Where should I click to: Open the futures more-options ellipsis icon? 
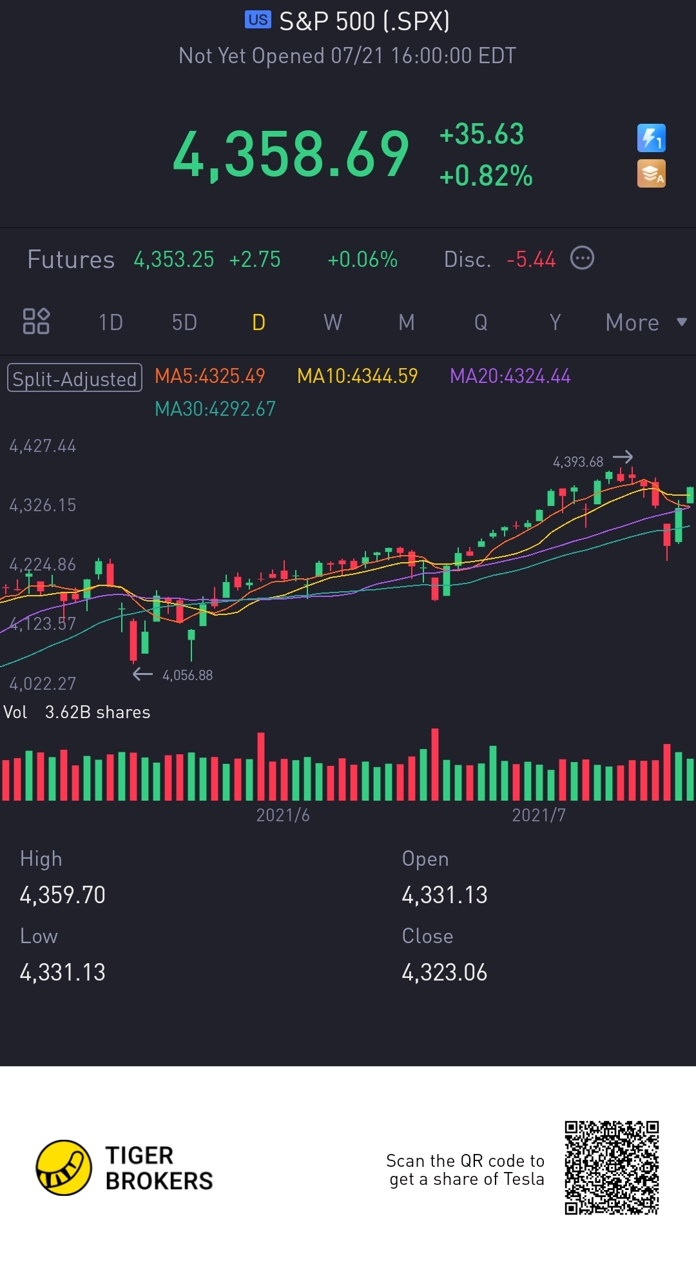point(582,259)
